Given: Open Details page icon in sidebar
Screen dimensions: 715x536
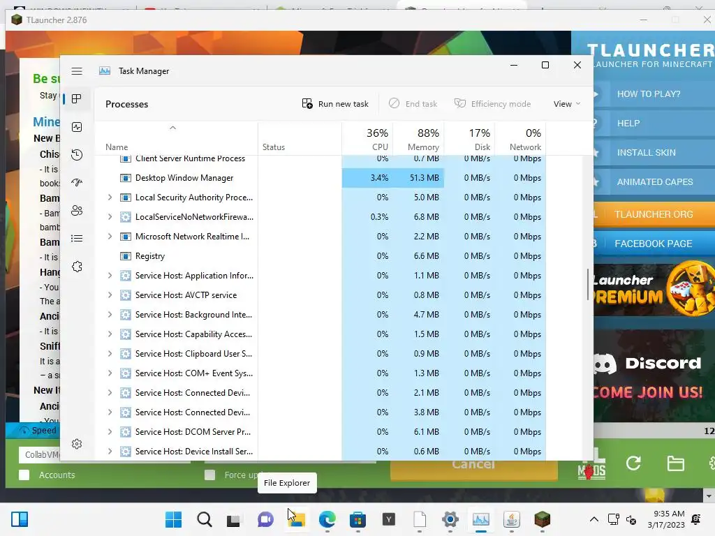Looking at the screenshot, I should [x=77, y=239].
